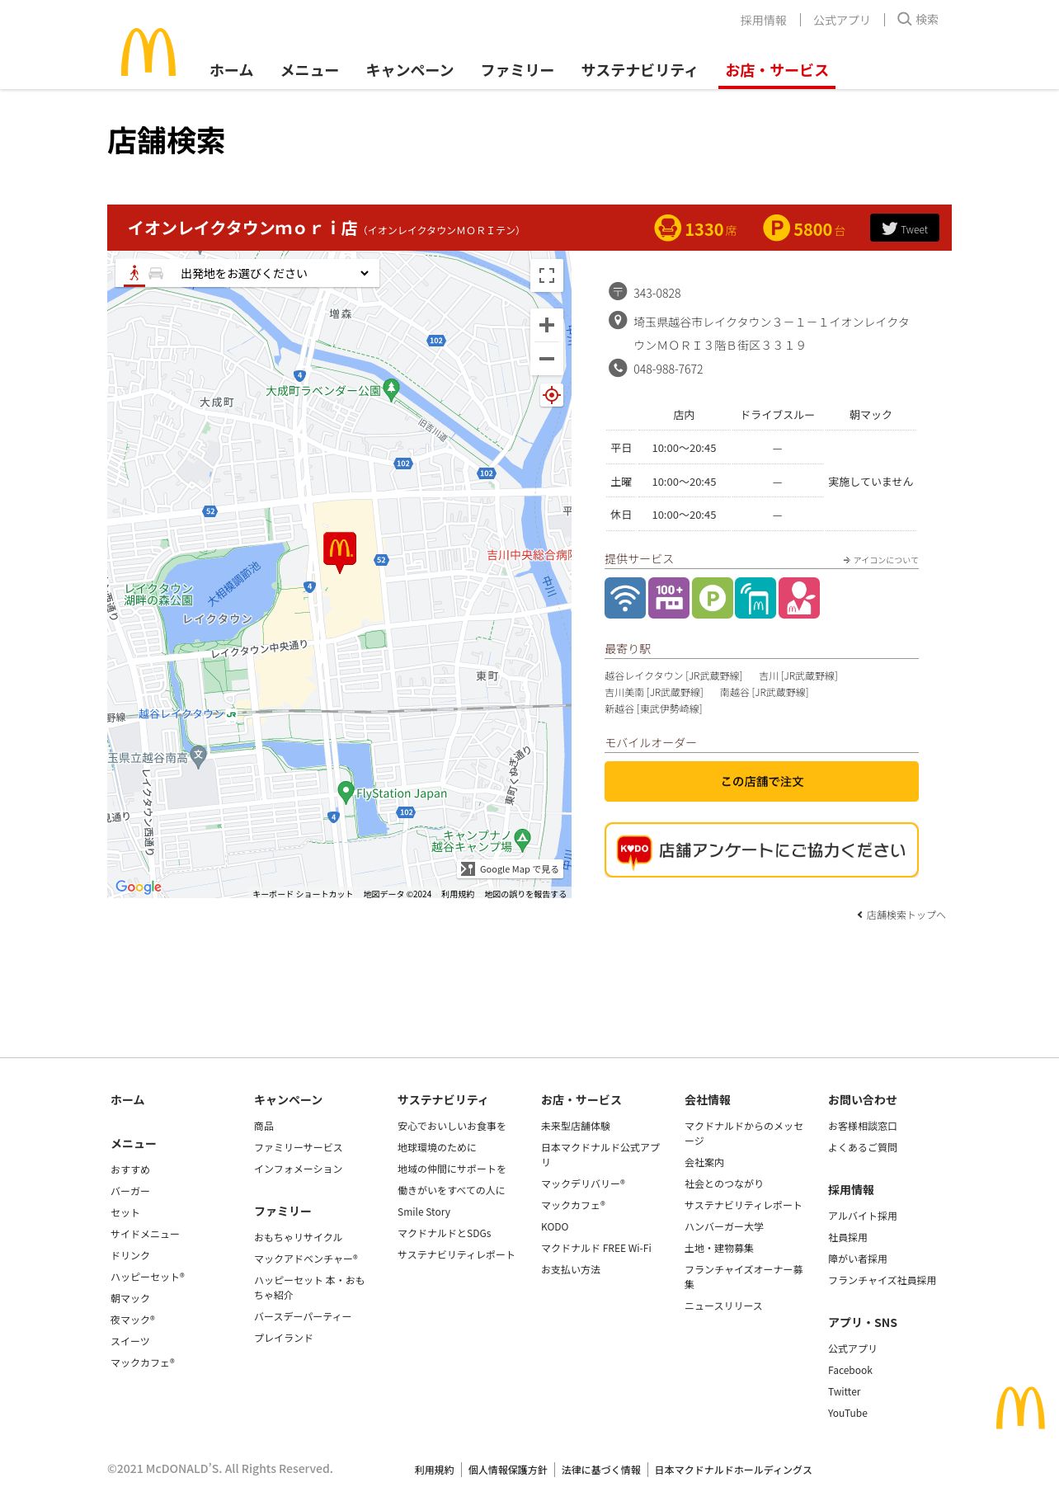Open footer アルバイト採用 link
Image resolution: width=1059 pixels, height=1487 pixels.
click(863, 1216)
